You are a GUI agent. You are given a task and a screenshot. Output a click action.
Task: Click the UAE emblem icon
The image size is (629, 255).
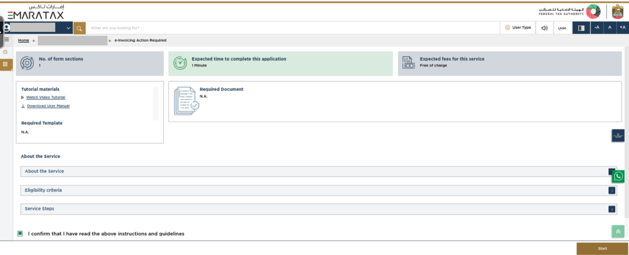618,12
